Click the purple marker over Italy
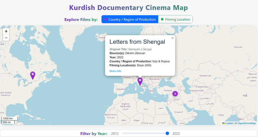This screenshot has height=137, width=258. (140, 82)
